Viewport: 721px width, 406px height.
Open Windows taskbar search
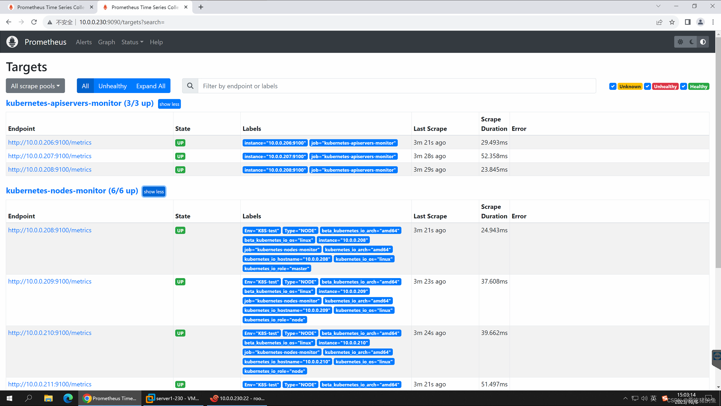(28, 398)
